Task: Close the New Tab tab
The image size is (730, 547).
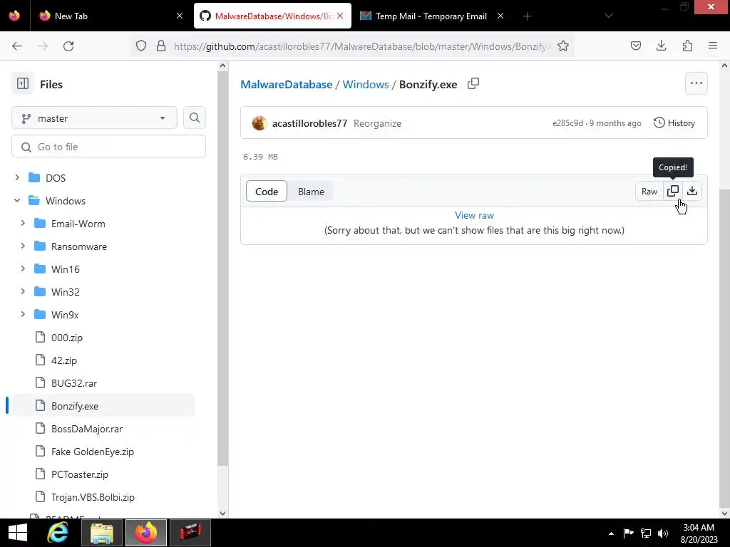Action: coord(180,16)
